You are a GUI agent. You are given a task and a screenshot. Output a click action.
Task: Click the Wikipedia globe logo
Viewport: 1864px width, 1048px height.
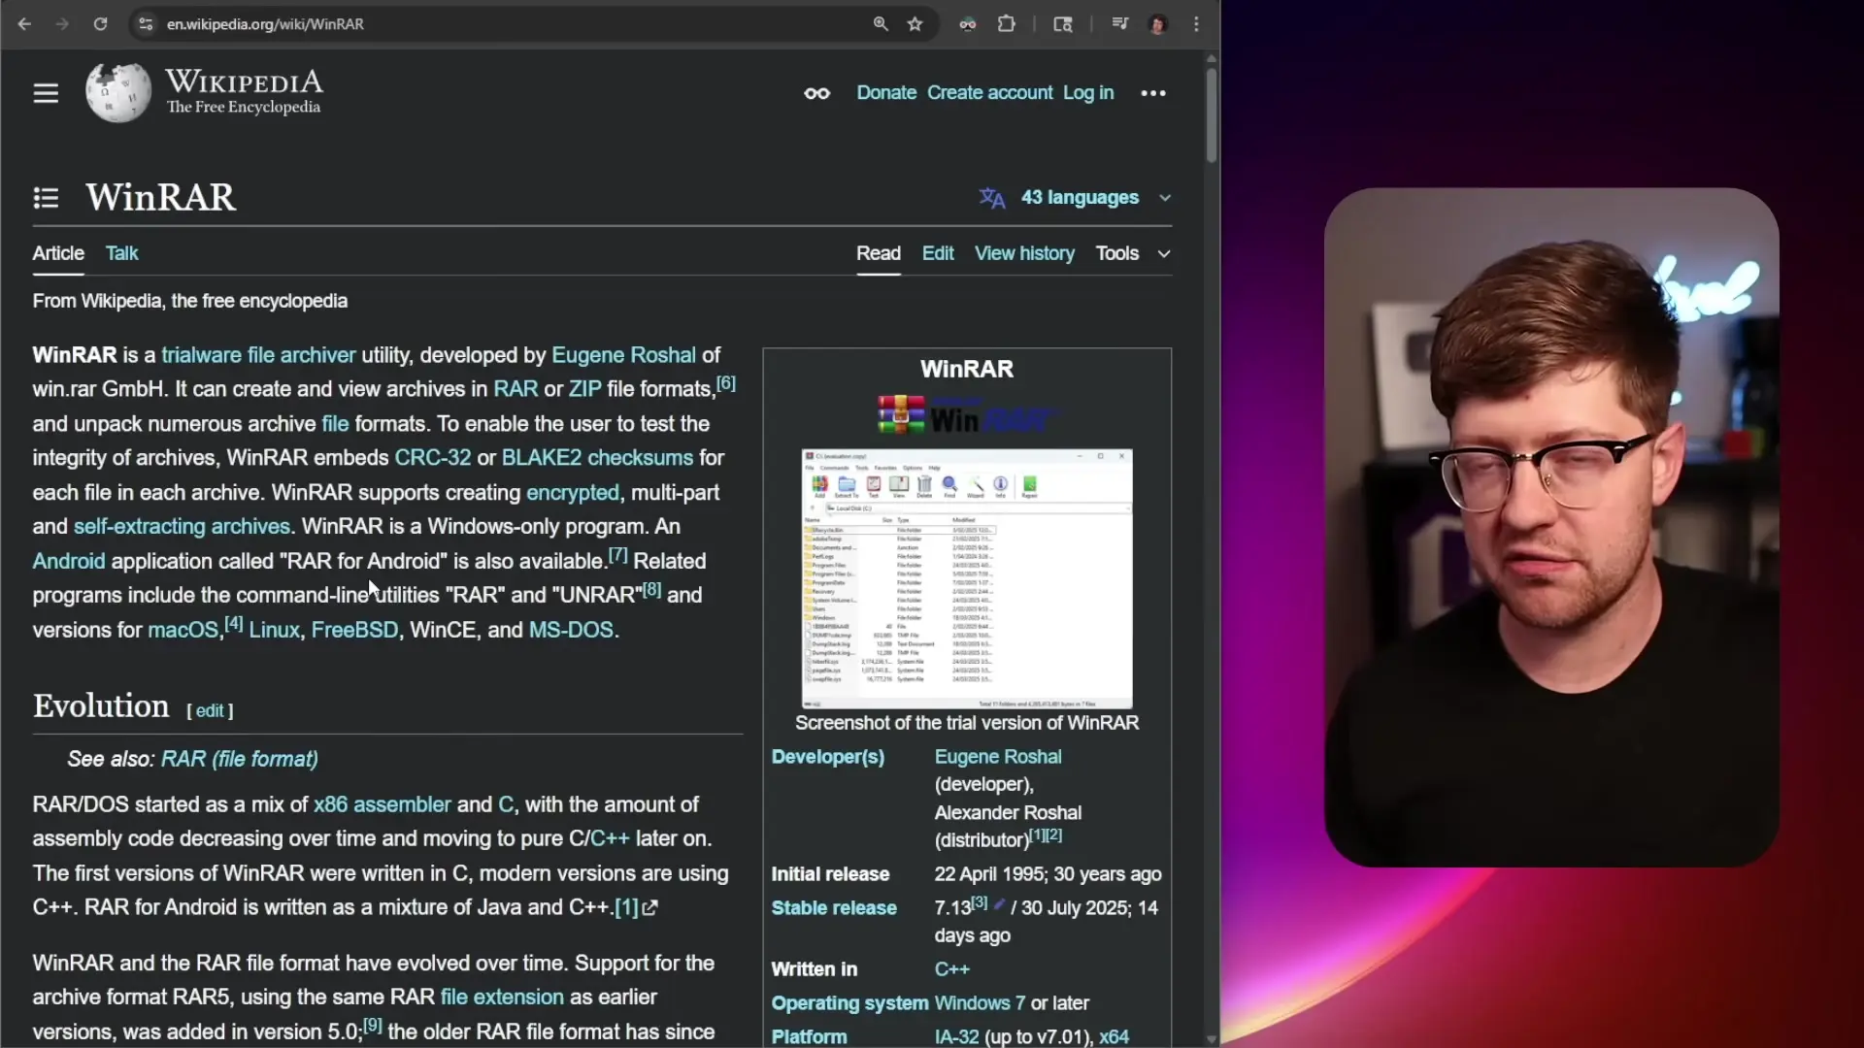pos(118,92)
